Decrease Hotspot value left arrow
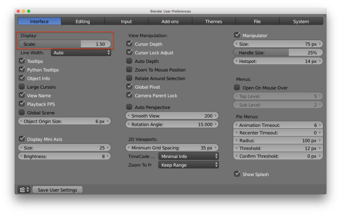 (x=236, y=61)
